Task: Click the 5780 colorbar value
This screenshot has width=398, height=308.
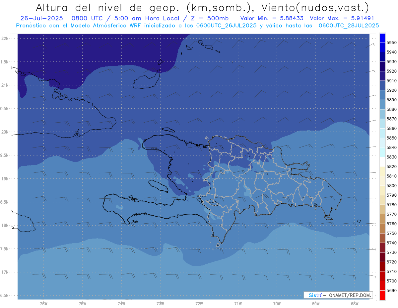Action: 392,205
